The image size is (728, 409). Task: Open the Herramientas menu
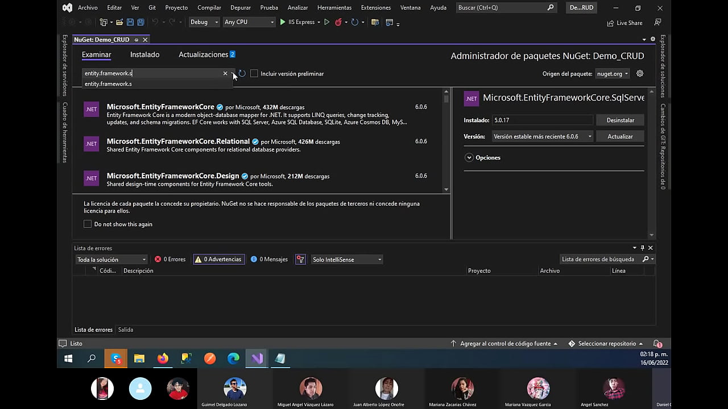click(334, 7)
